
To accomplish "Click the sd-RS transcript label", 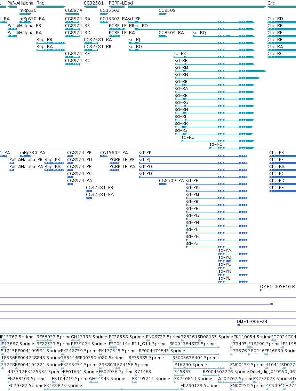I will coord(181,130).
